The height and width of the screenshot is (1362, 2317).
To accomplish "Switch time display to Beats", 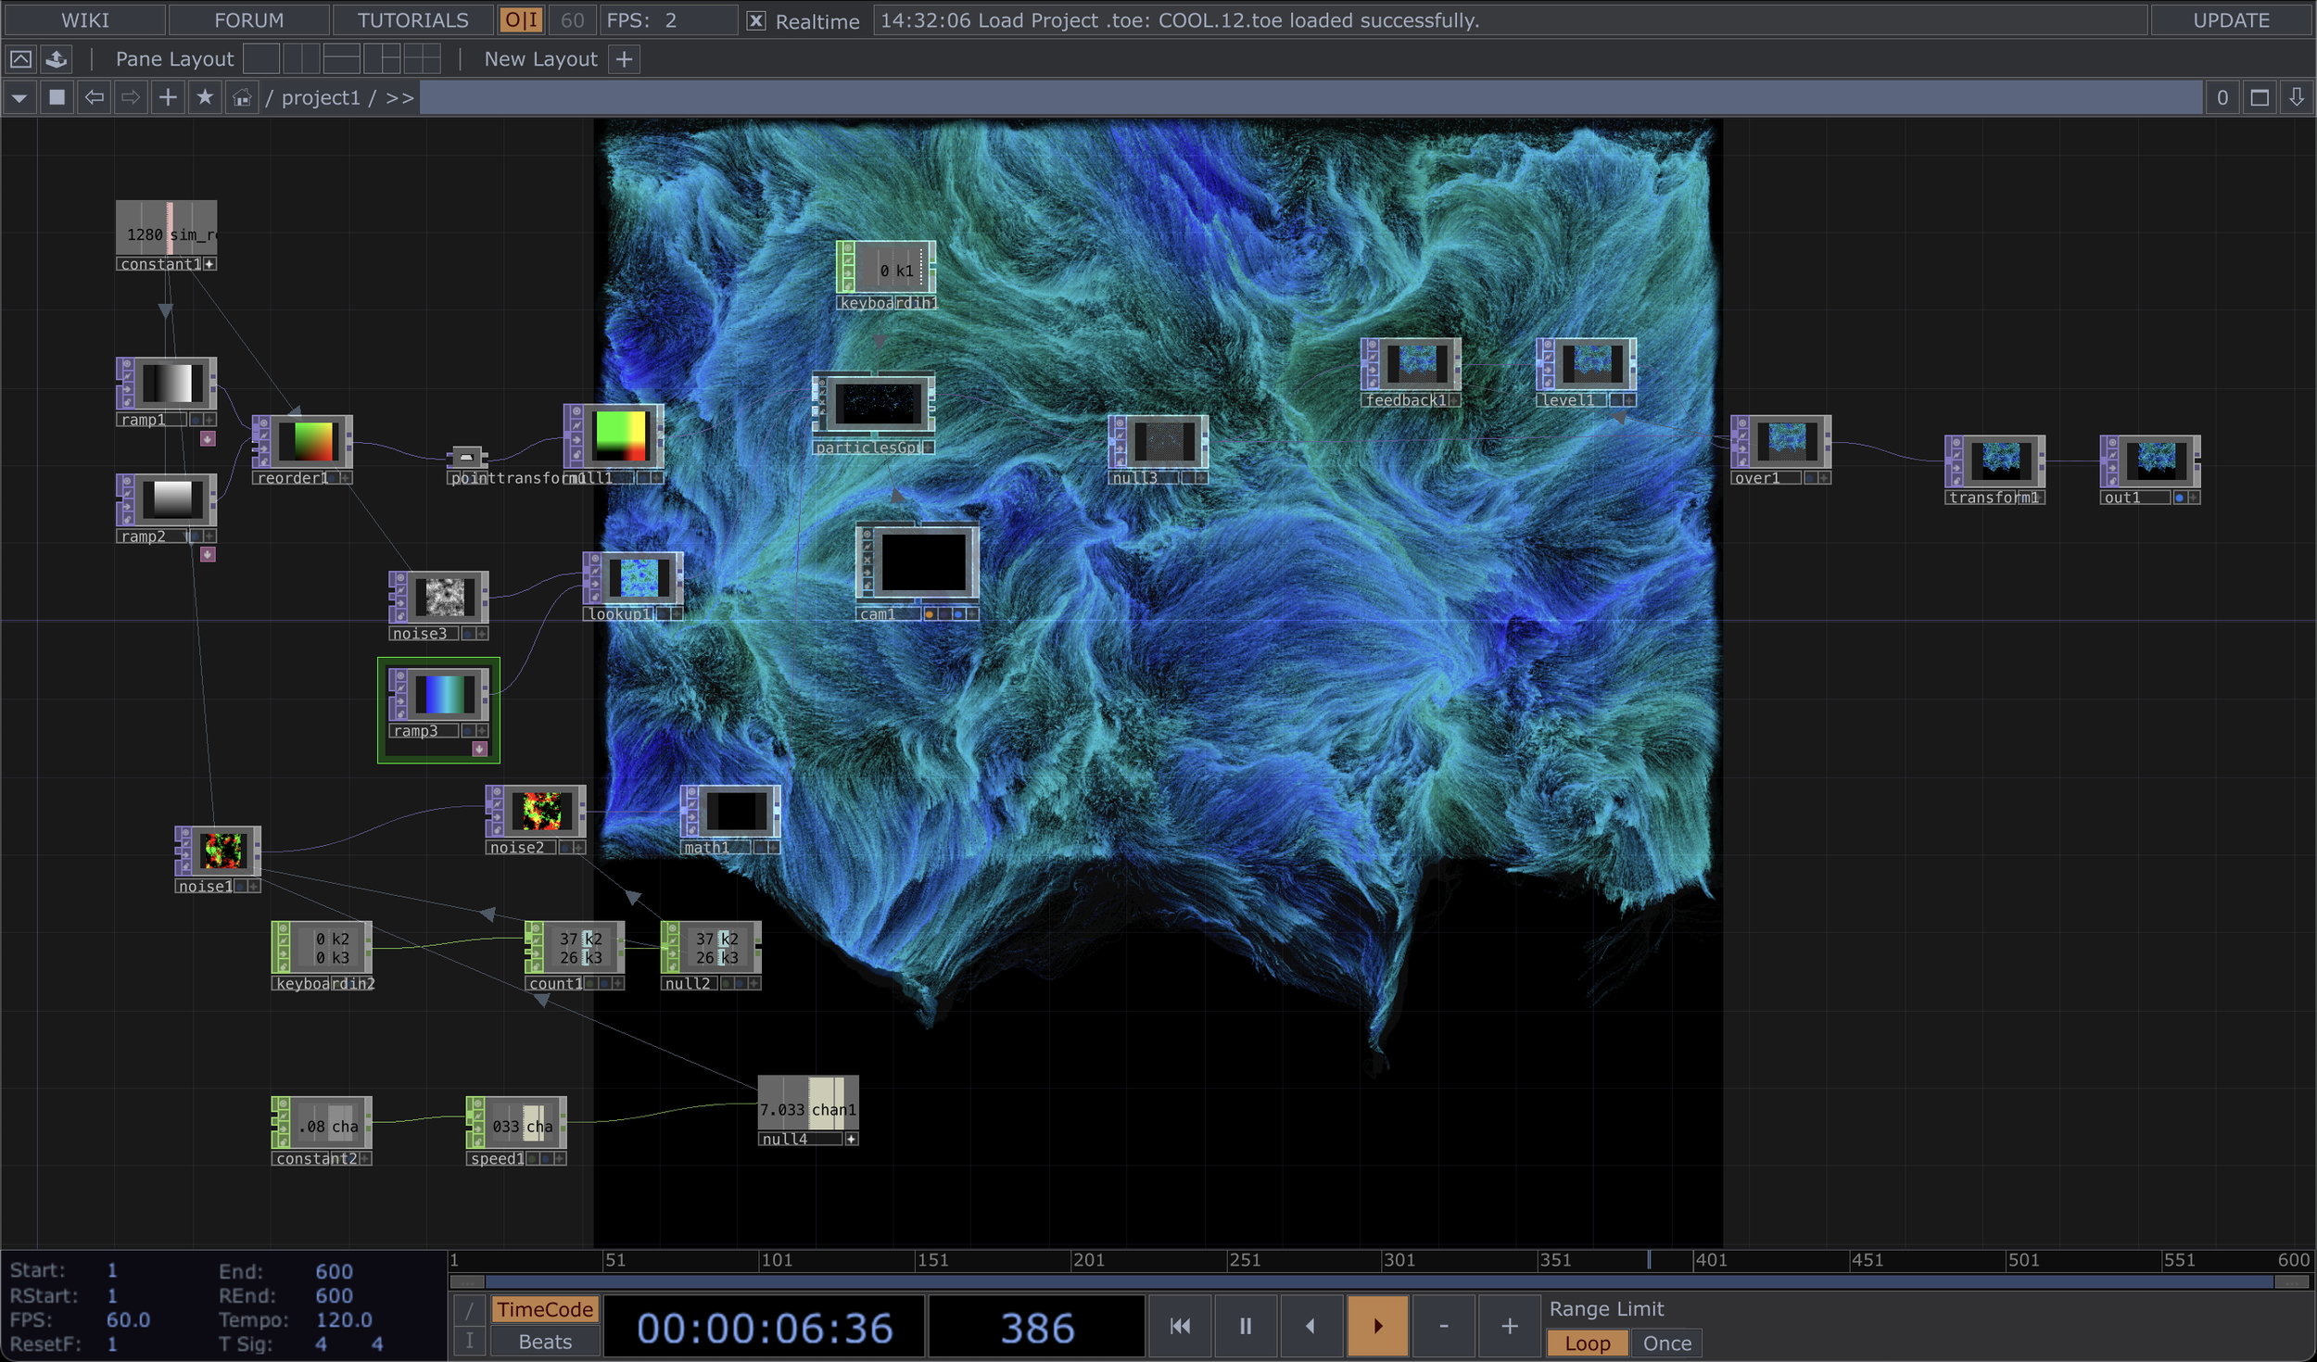I will 545,1341.
